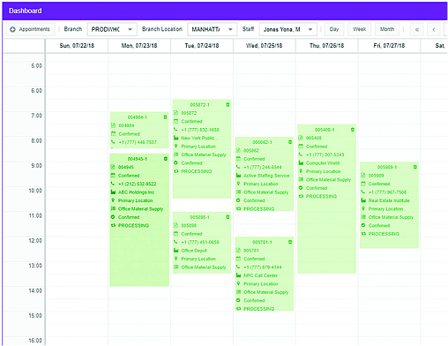Switch the calendar to Day view
The width and height of the screenshot is (448, 346).
(334, 29)
